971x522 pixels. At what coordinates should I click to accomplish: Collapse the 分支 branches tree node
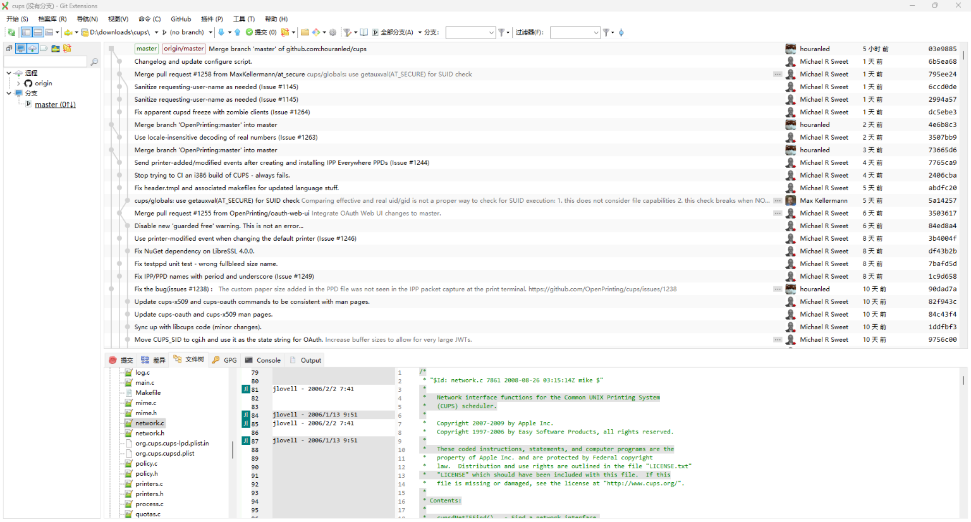9,94
